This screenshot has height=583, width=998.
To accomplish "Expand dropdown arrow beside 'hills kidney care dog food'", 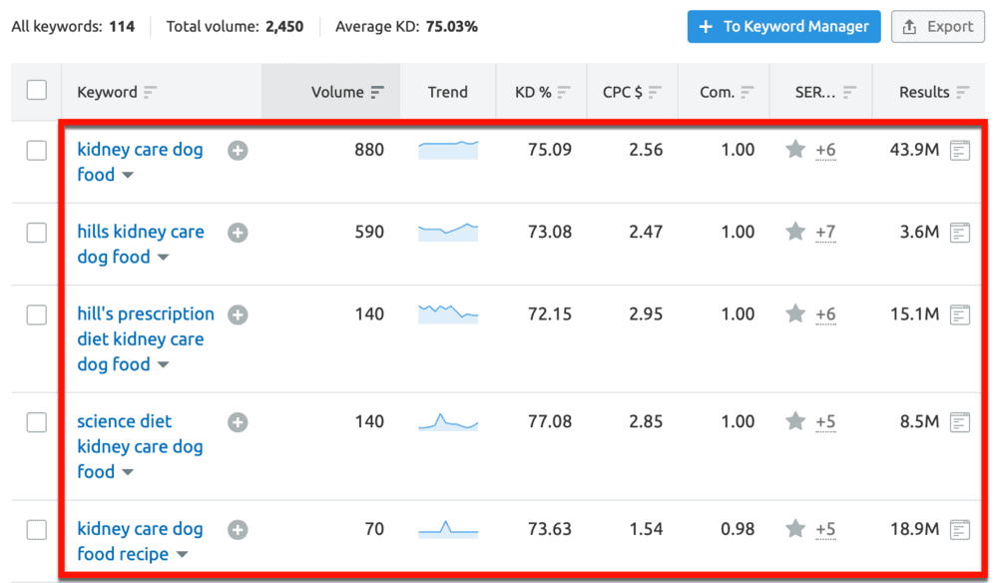I will click(164, 258).
